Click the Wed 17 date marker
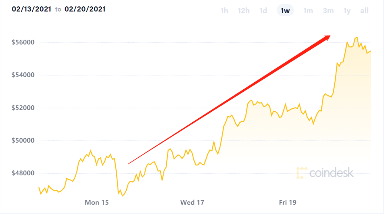This screenshot has width=384, height=214. coord(192,203)
